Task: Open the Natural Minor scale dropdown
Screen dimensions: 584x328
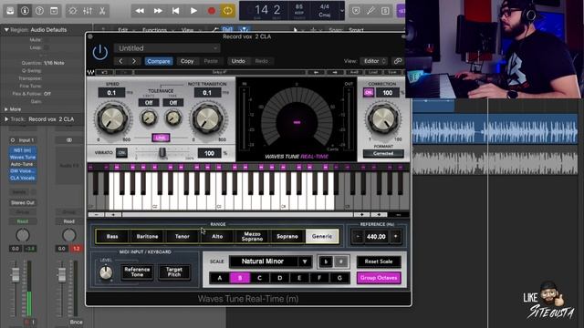Action: pos(271,261)
